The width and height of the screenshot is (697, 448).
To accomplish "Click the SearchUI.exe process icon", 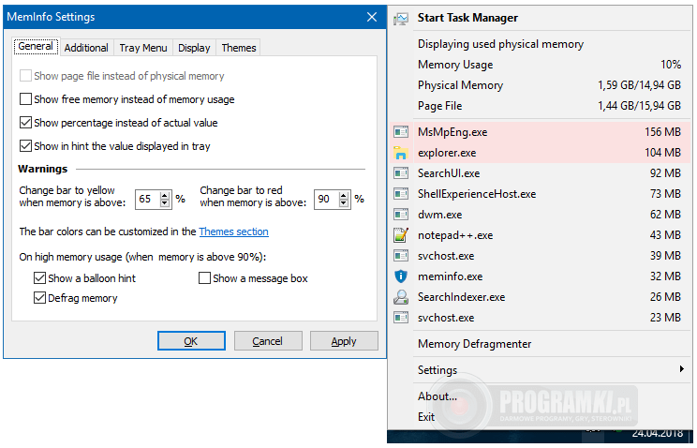I will (x=401, y=173).
